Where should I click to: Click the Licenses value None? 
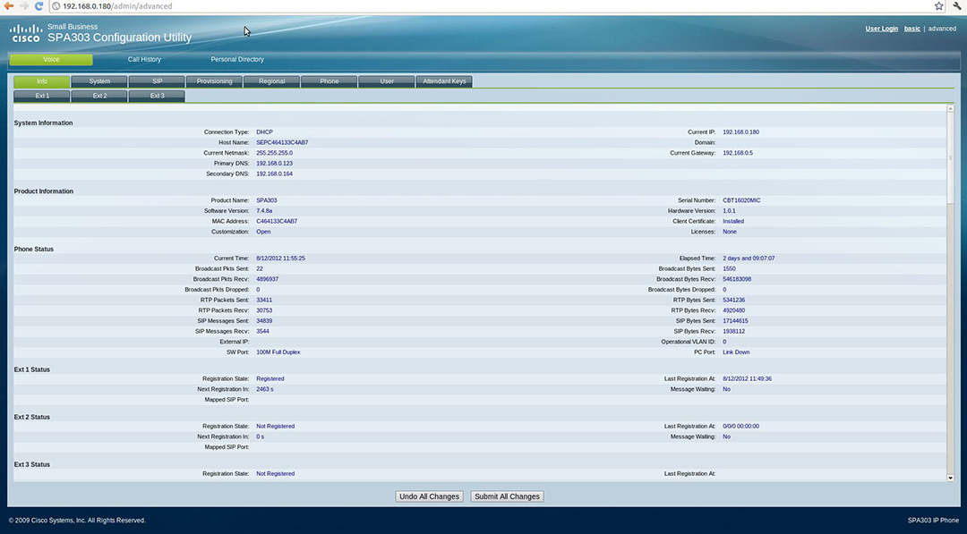coord(730,233)
